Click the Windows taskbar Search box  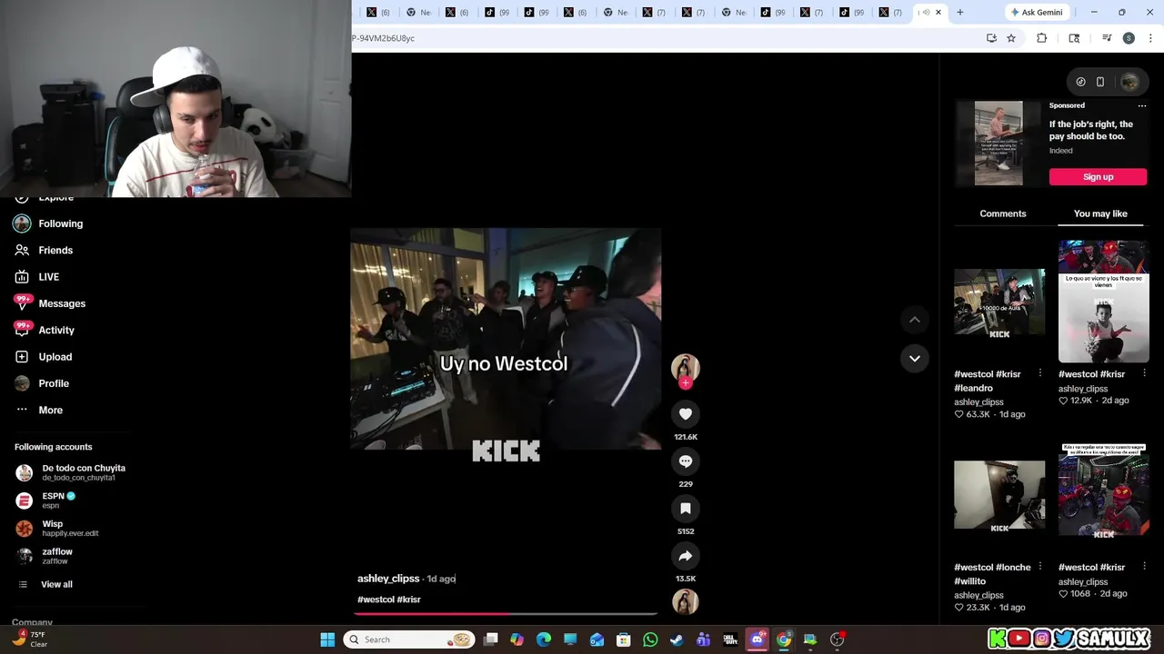coord(410,639)
